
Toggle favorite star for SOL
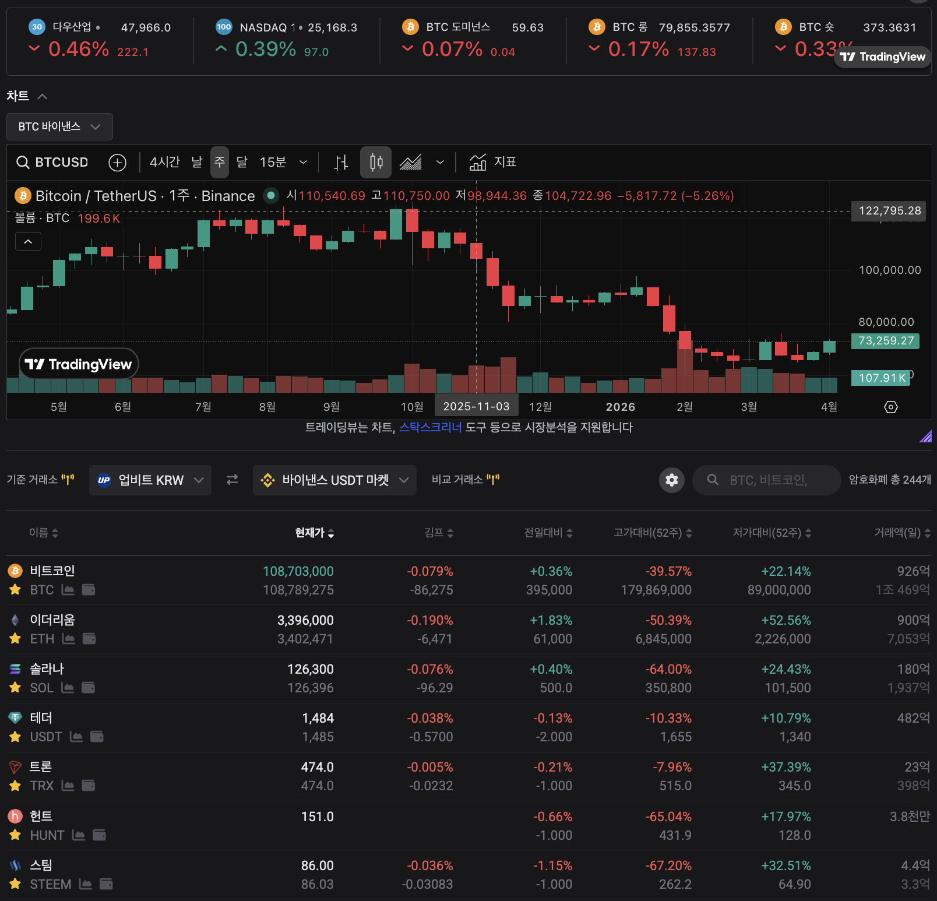[15, 688]
